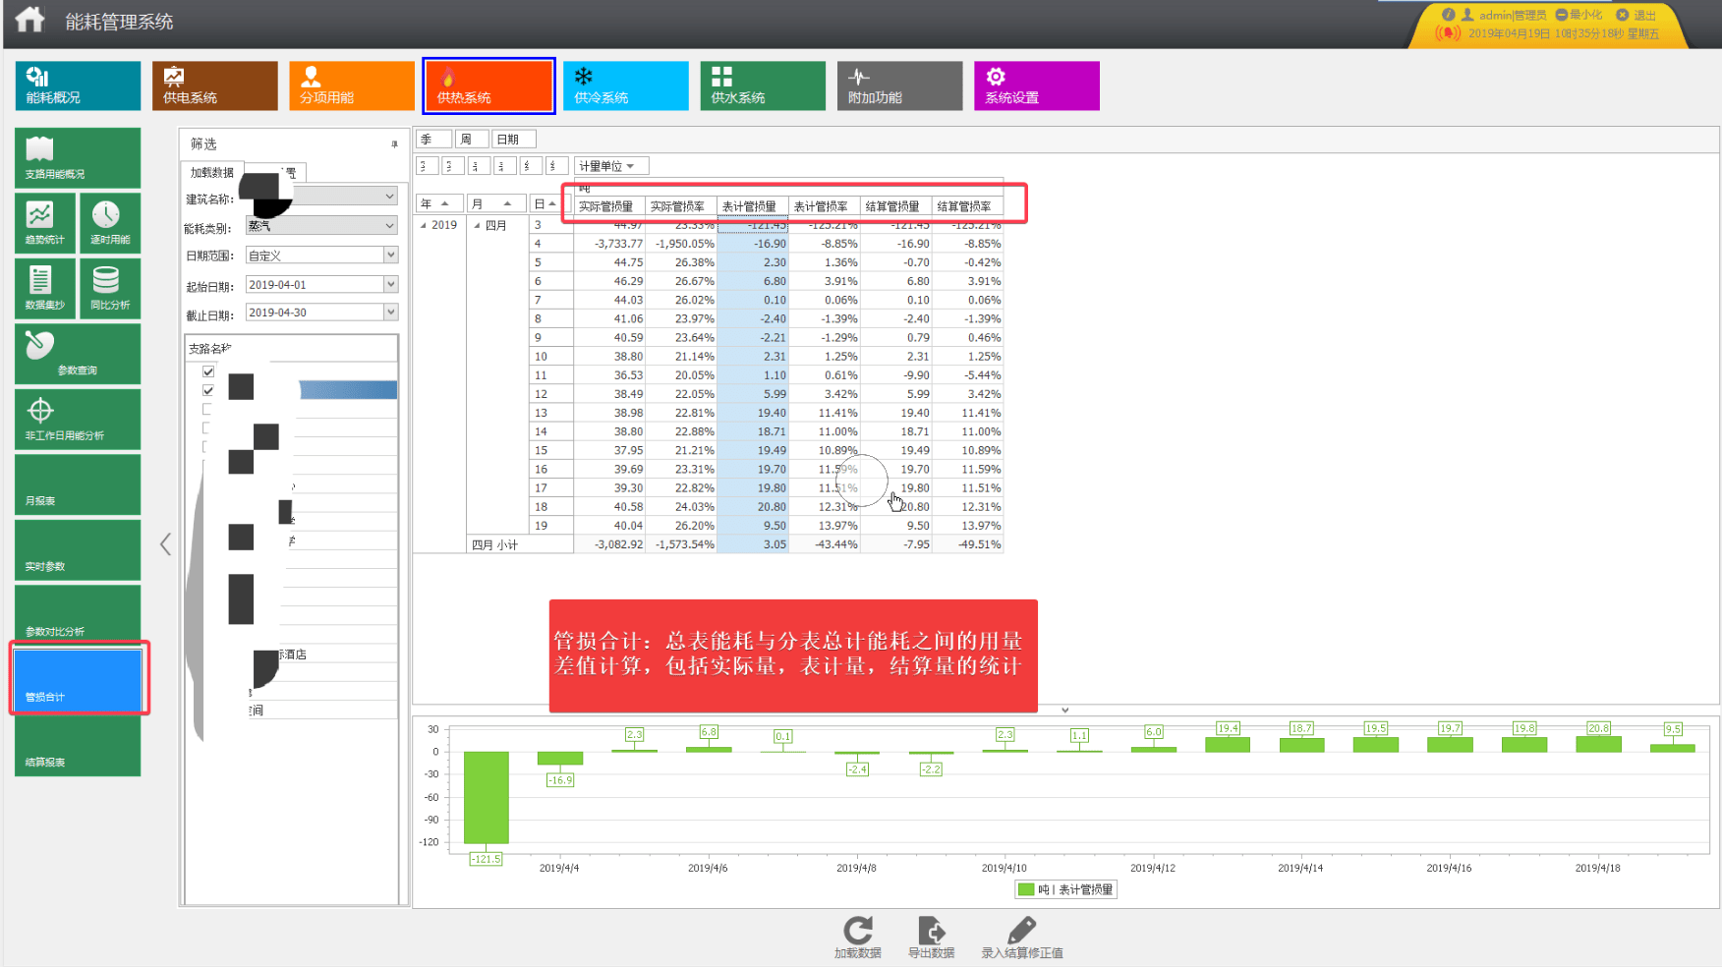Click the 起始日期 date field
1722x967 pixels.
[321, 285]
